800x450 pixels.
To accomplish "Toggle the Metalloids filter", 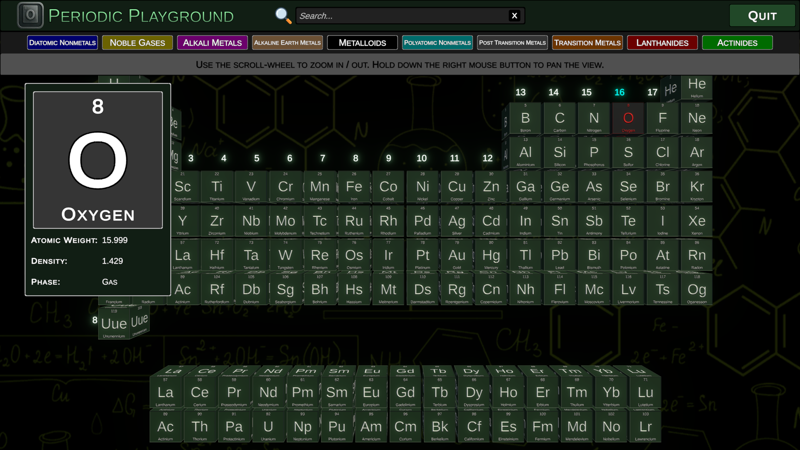I will pyautogui.click(x=362, y=42).
